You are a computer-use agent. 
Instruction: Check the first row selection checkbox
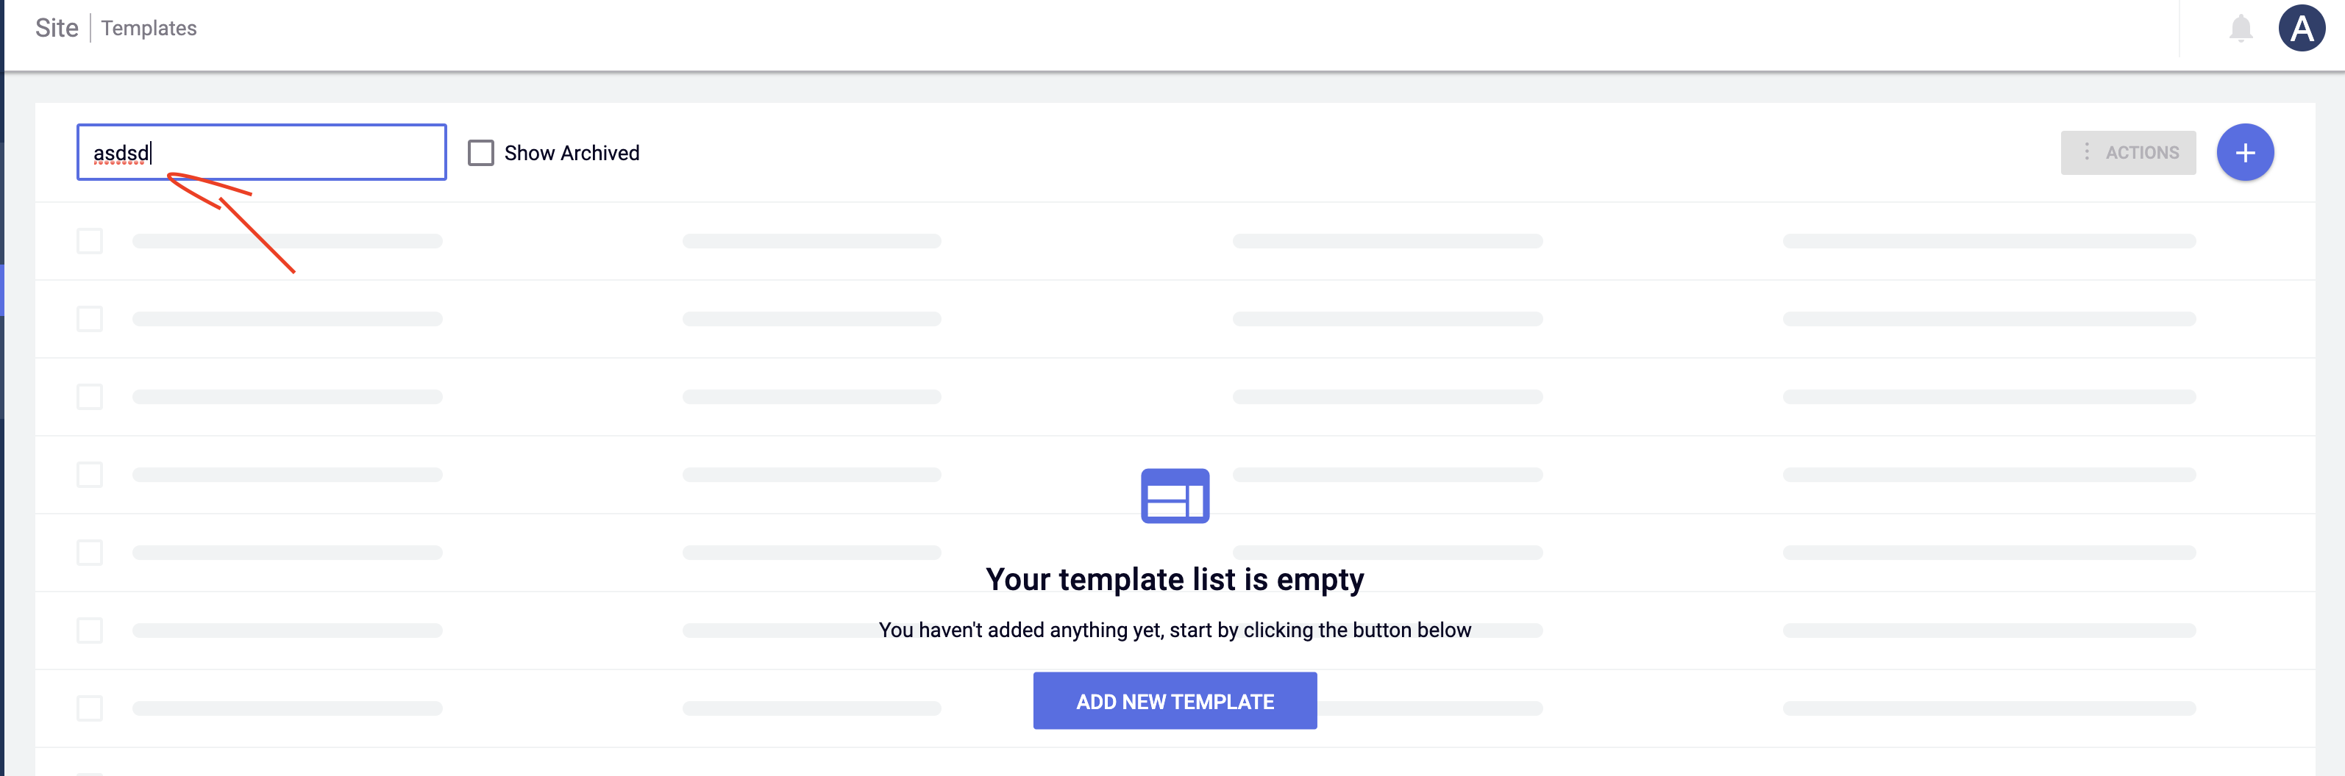click(x=89, y=240)
